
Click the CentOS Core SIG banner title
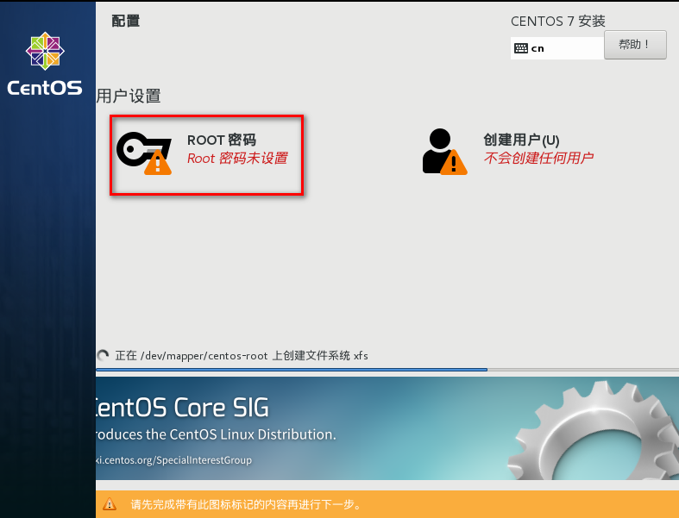pos(183,407)
